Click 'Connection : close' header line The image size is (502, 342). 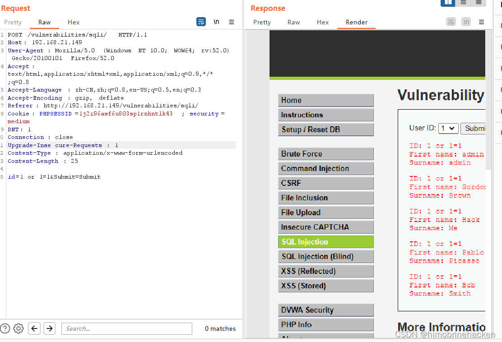click(x=40, y=137)
